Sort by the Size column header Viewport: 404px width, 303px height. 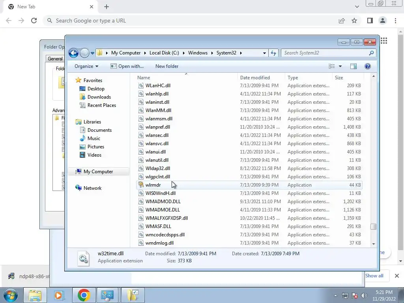pyautogui.click(x=348, y=78)
